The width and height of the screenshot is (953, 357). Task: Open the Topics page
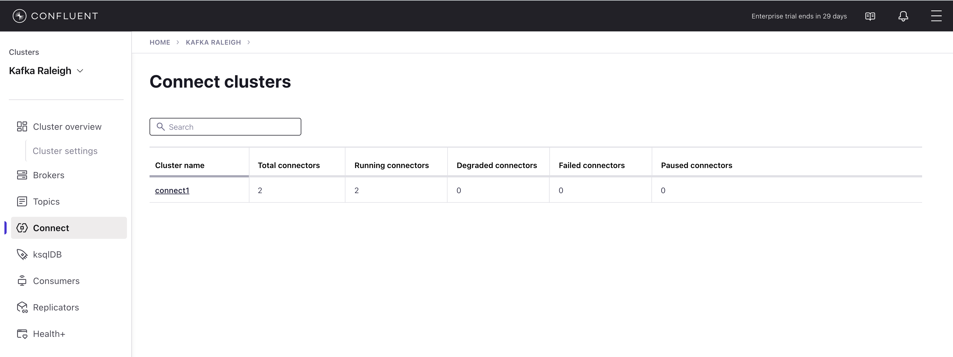(x=46, y=202)
